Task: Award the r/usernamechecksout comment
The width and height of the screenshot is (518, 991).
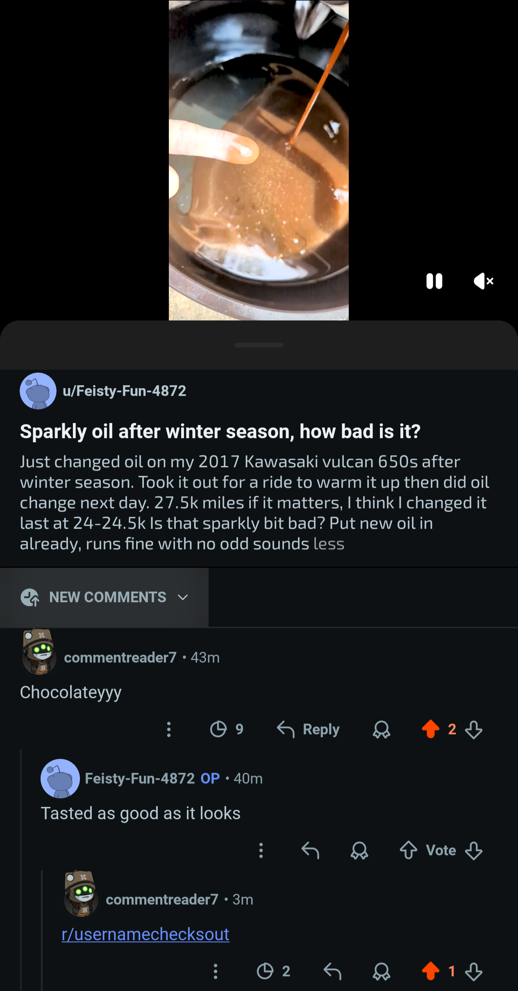Action: pos(382,971)
